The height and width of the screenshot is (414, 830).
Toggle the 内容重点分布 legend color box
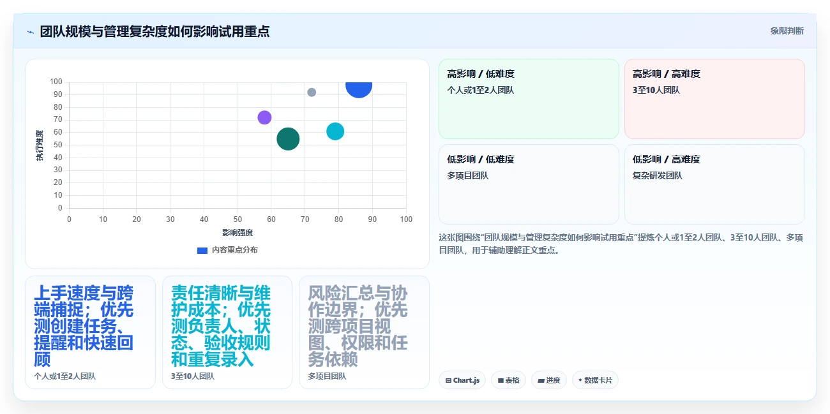[x=202, y=250]
